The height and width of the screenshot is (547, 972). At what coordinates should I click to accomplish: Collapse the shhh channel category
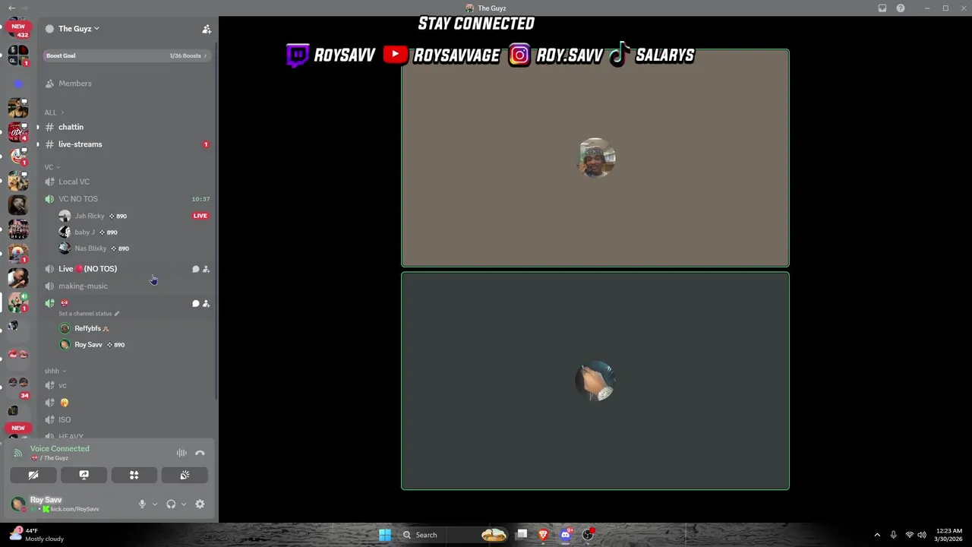(x=55, y=371)
